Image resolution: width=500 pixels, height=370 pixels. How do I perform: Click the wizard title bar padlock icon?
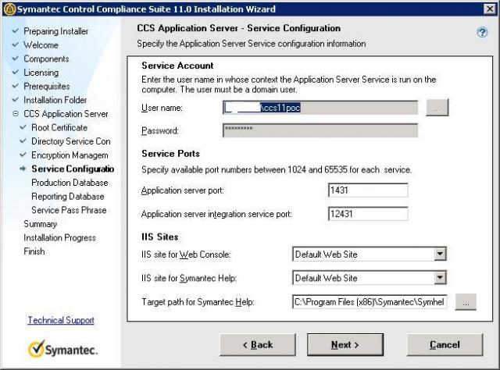click(x=10, y=9)
